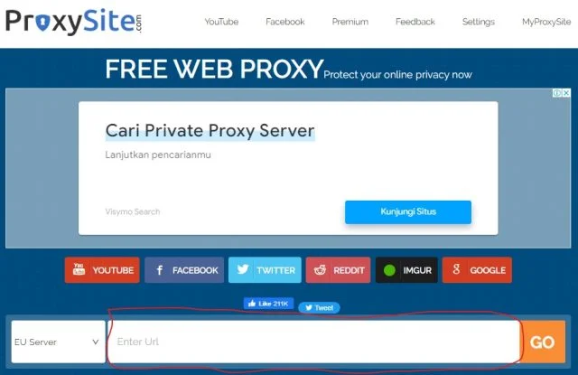Open the EU Server dropdown
The image size is (578, 375).
pos(58,342)
